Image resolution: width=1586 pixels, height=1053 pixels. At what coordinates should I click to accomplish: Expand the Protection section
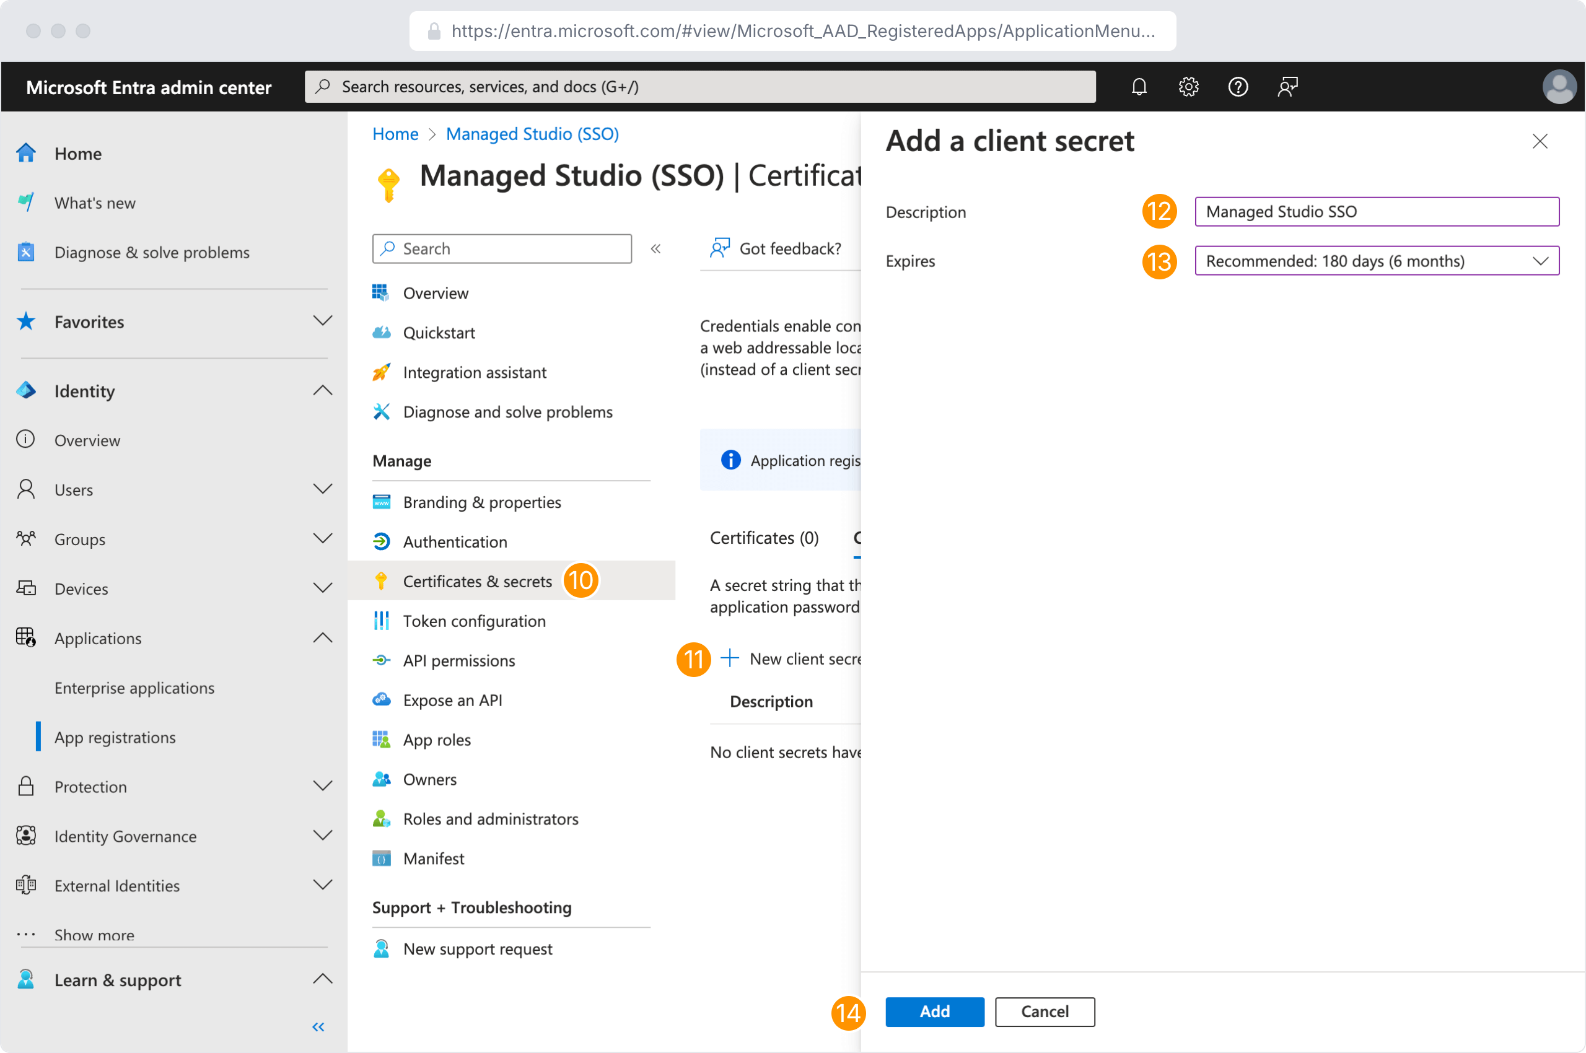click(322, 787)
